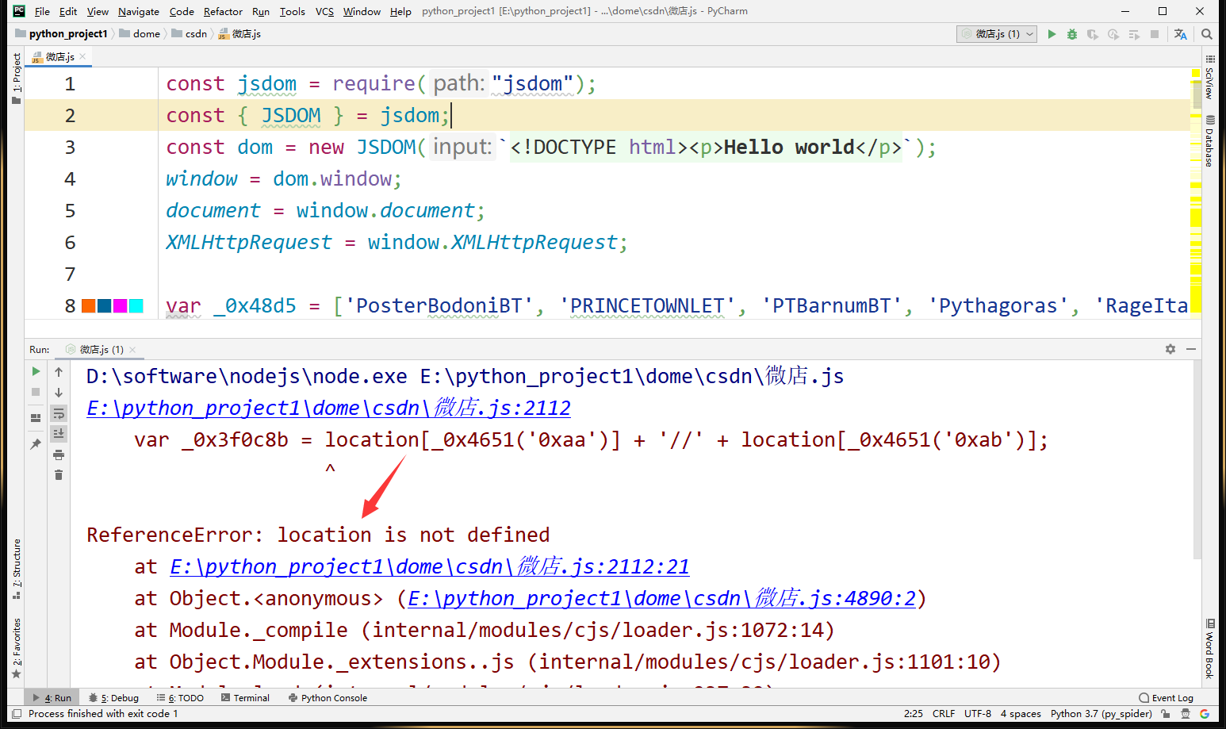Viewport: 1226px width, 729px height.
Task: Open the 微店.js (1) run configuration dropdown
Action: tap(997, 34)
